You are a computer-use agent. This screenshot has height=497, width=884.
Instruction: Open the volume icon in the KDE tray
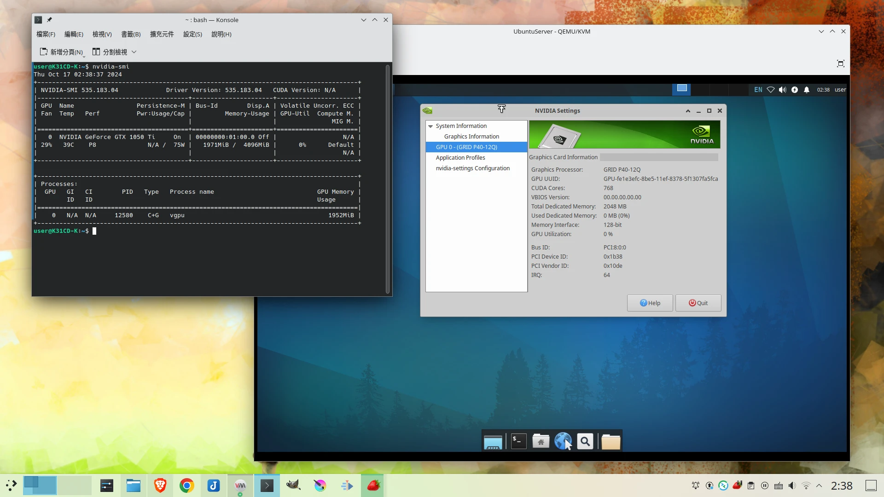792,485
